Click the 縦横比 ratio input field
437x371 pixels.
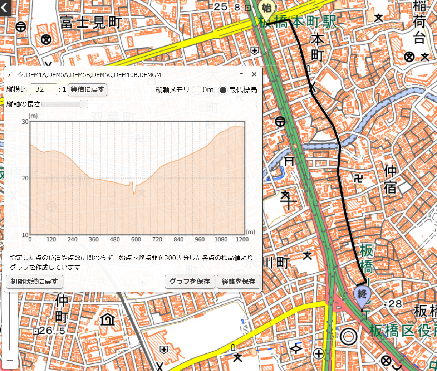(43, 89)
